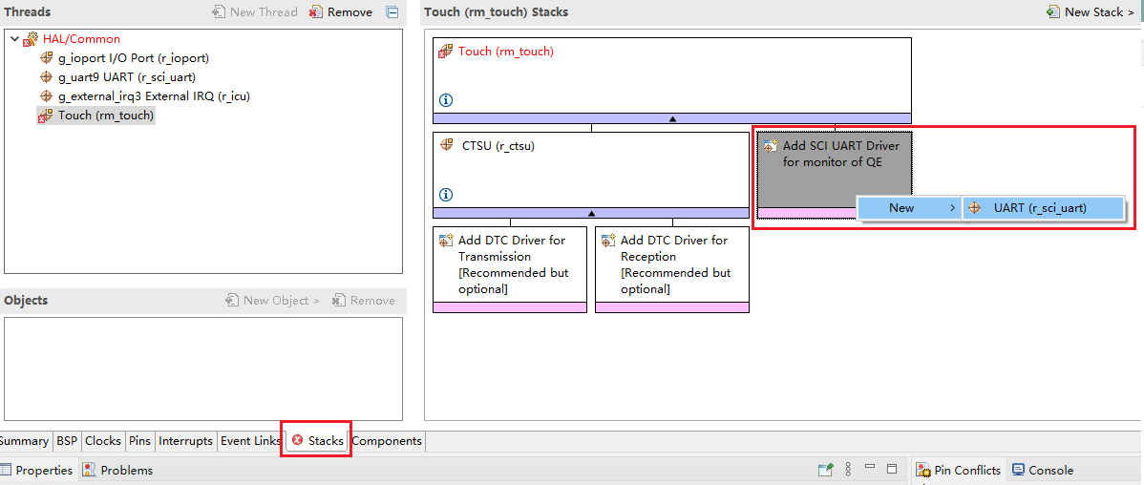
Task: Open the Pin Conflicts view
Action: [959, 470]
